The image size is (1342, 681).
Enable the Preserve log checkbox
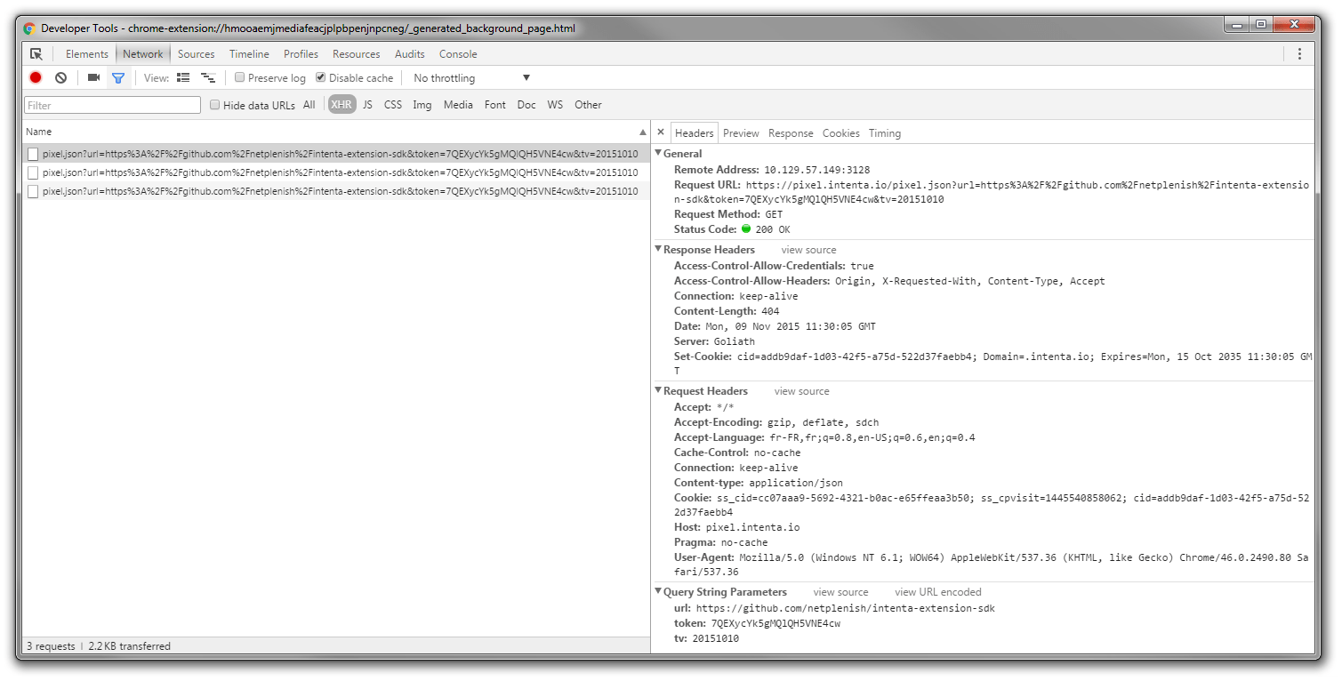(239, 77)
